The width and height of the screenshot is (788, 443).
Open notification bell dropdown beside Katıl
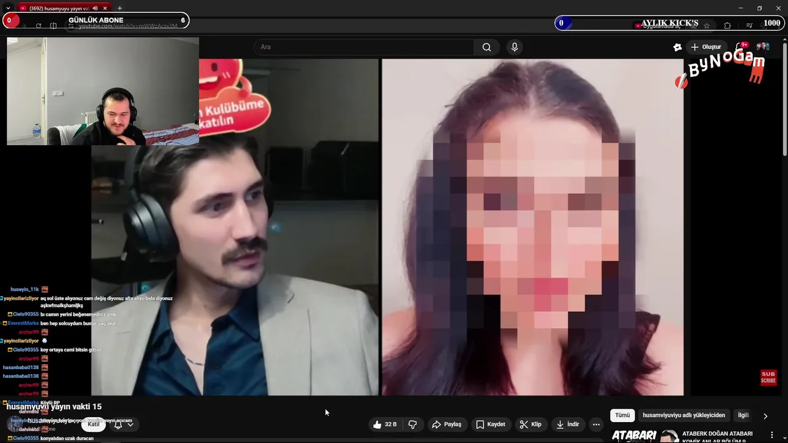[x=123, y=425]
